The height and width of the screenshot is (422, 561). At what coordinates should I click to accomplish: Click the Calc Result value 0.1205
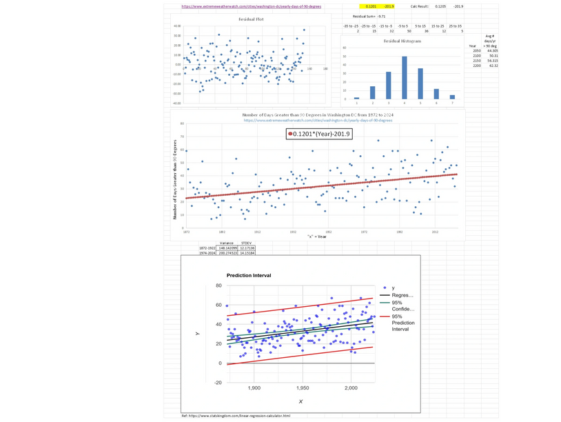(442, 7)
